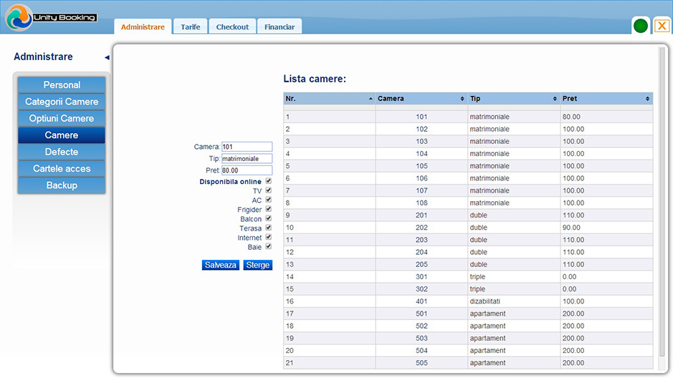This screenshot has width=673, height=378.
Task: Switch to the Tarife tab
Action: pos(191,27)
